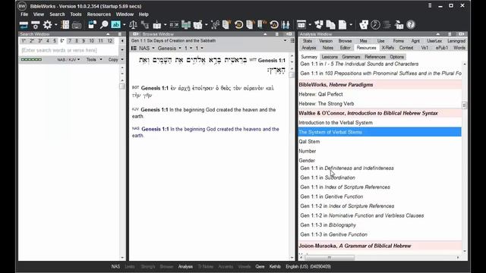486x273 pixels.
Task: Click the blank document toolbar icon
Action: [x=342, y=24]
